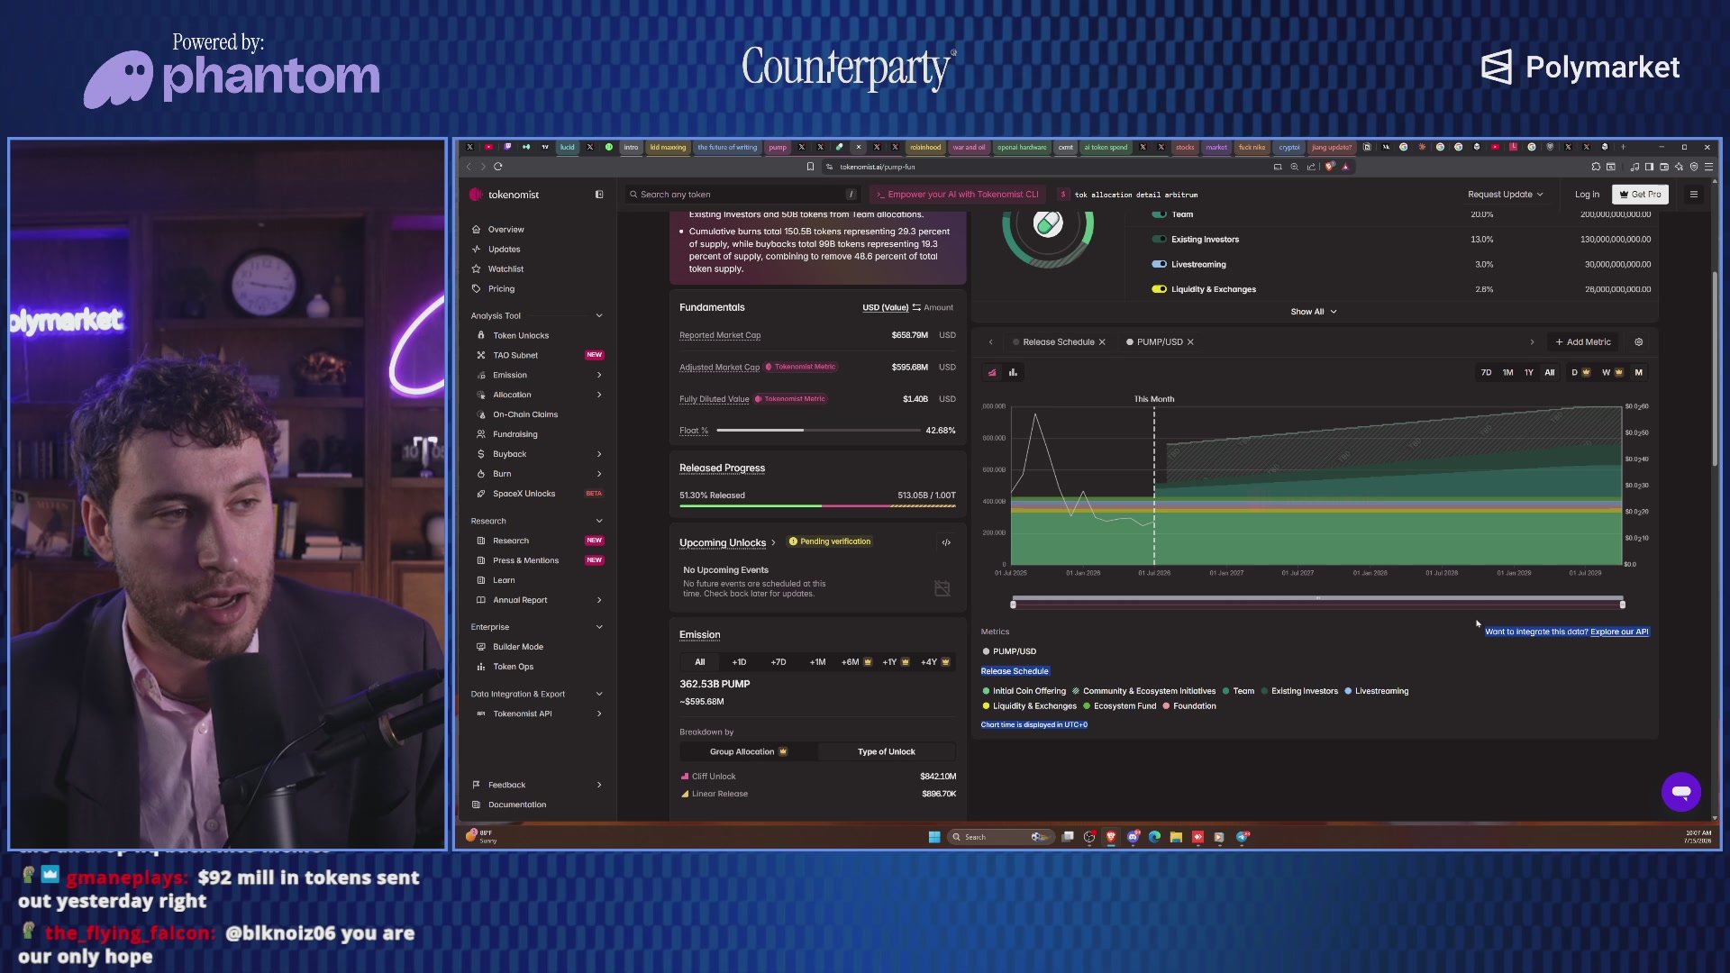The image size is (1730, 973).
Task: Collapse the tokenomist sidebar panel icon
Action: click(x=599, y=195)
